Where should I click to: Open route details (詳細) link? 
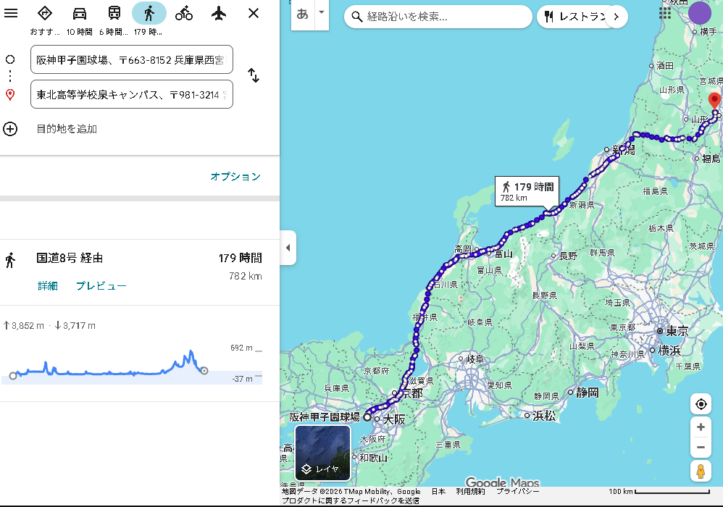coord(48,285)
